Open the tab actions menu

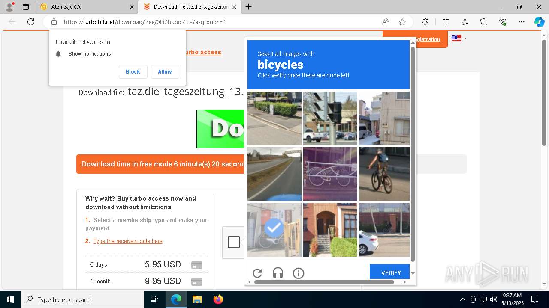click(x=26, y=7)
